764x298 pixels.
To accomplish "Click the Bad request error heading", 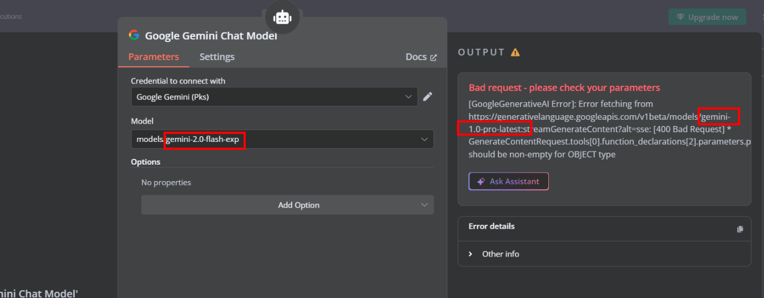I will tap(564, 87).
